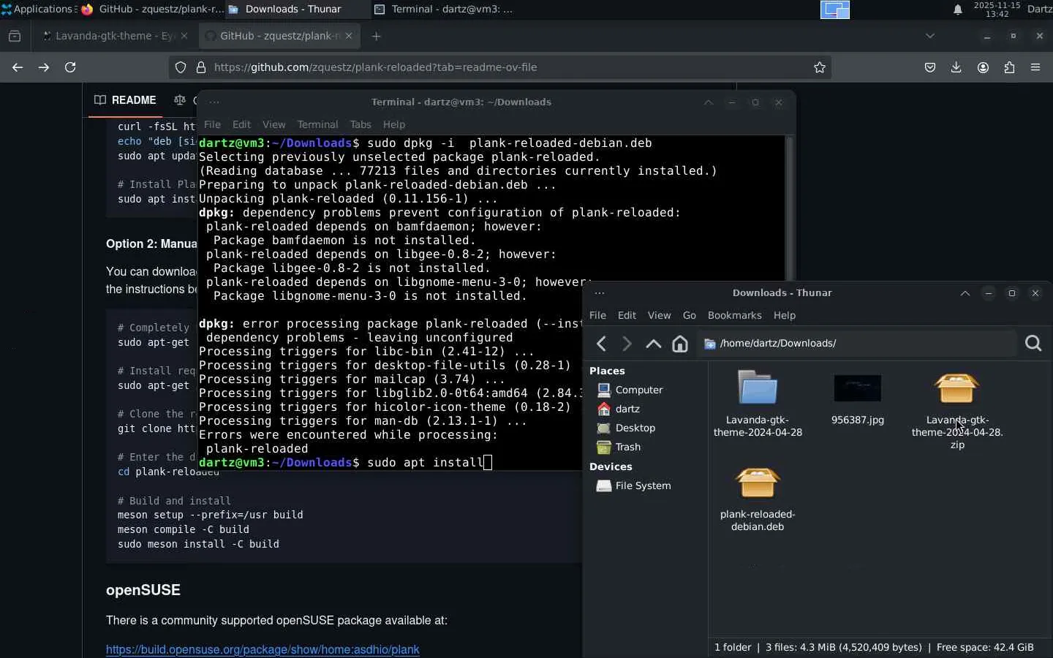Go back in Firefox browser
Viewport: 1053px width, 658px height.
click(x=18, y=67)
